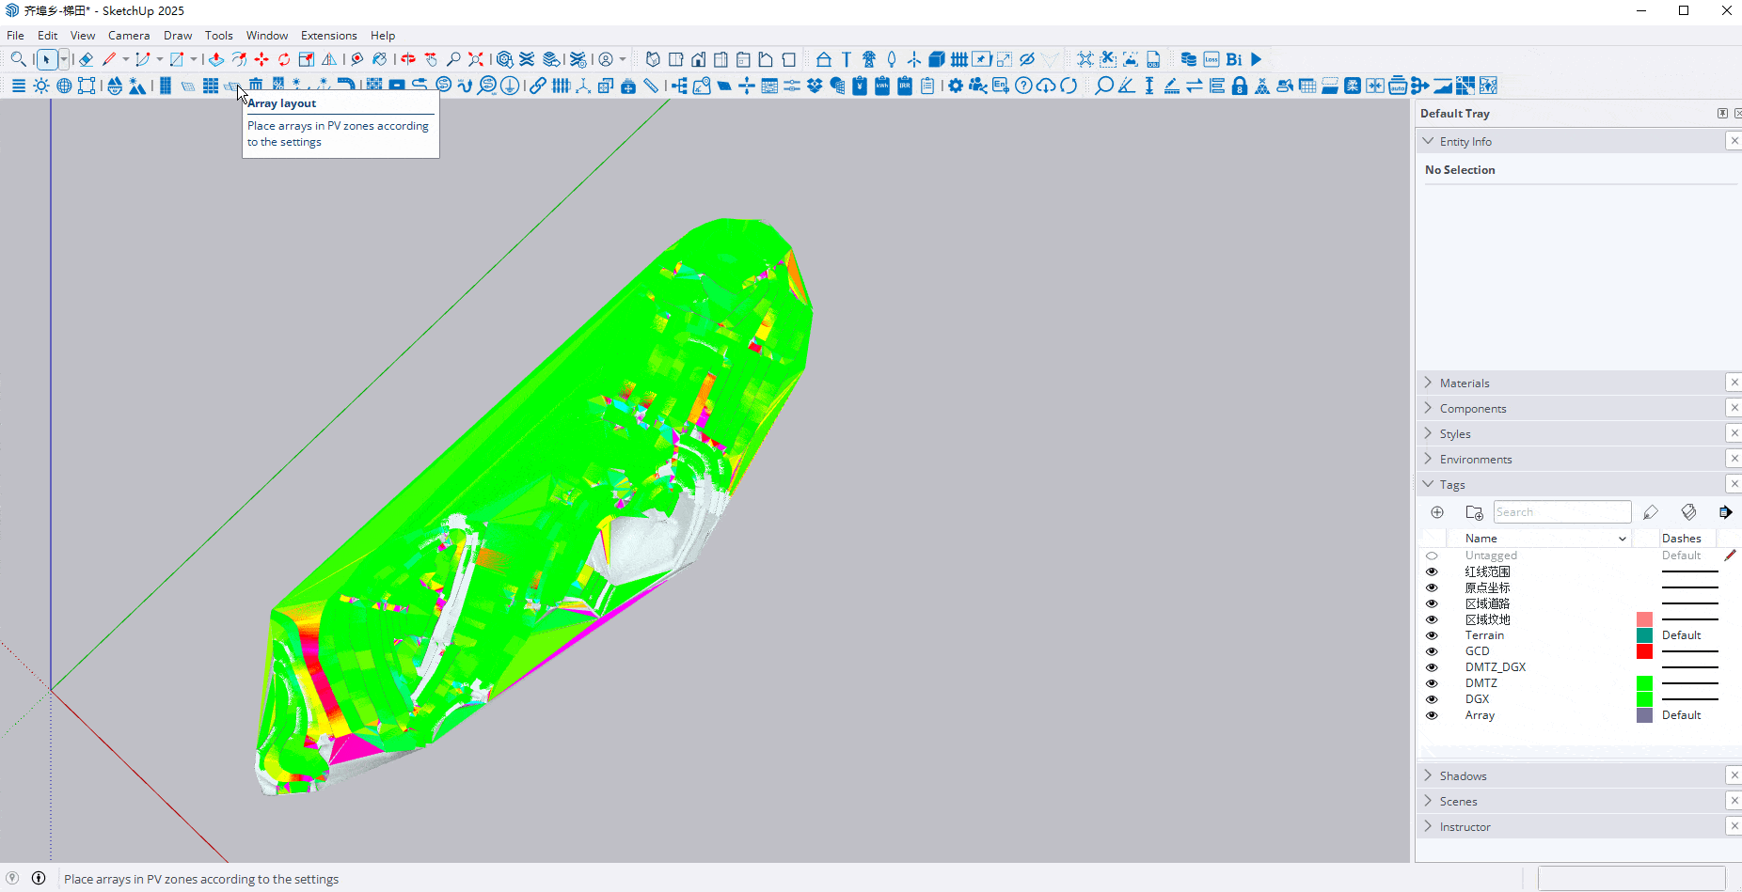Click the green DMTZ color swatch
Viewport: 1742px width, 892px height.
click(x=1644, y=683)
